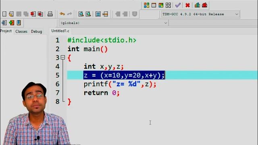
Task: Open the (globals) scope dropdown
Action: (114, 23)
